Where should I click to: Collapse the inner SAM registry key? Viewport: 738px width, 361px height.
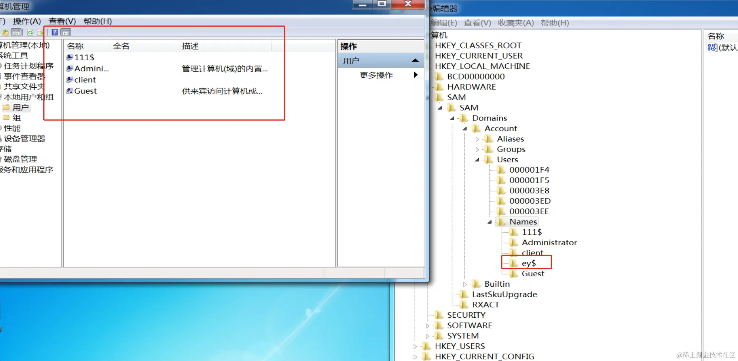(440, 108)
